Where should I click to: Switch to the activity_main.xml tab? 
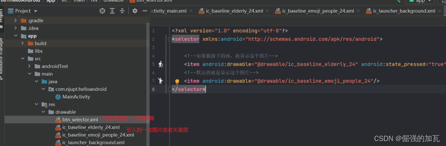(x=168, y=11)
